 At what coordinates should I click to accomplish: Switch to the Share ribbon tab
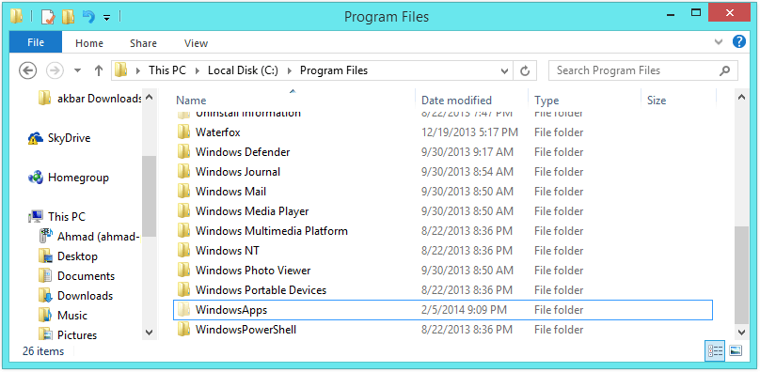pyautogui.click(x=143, y=43)
